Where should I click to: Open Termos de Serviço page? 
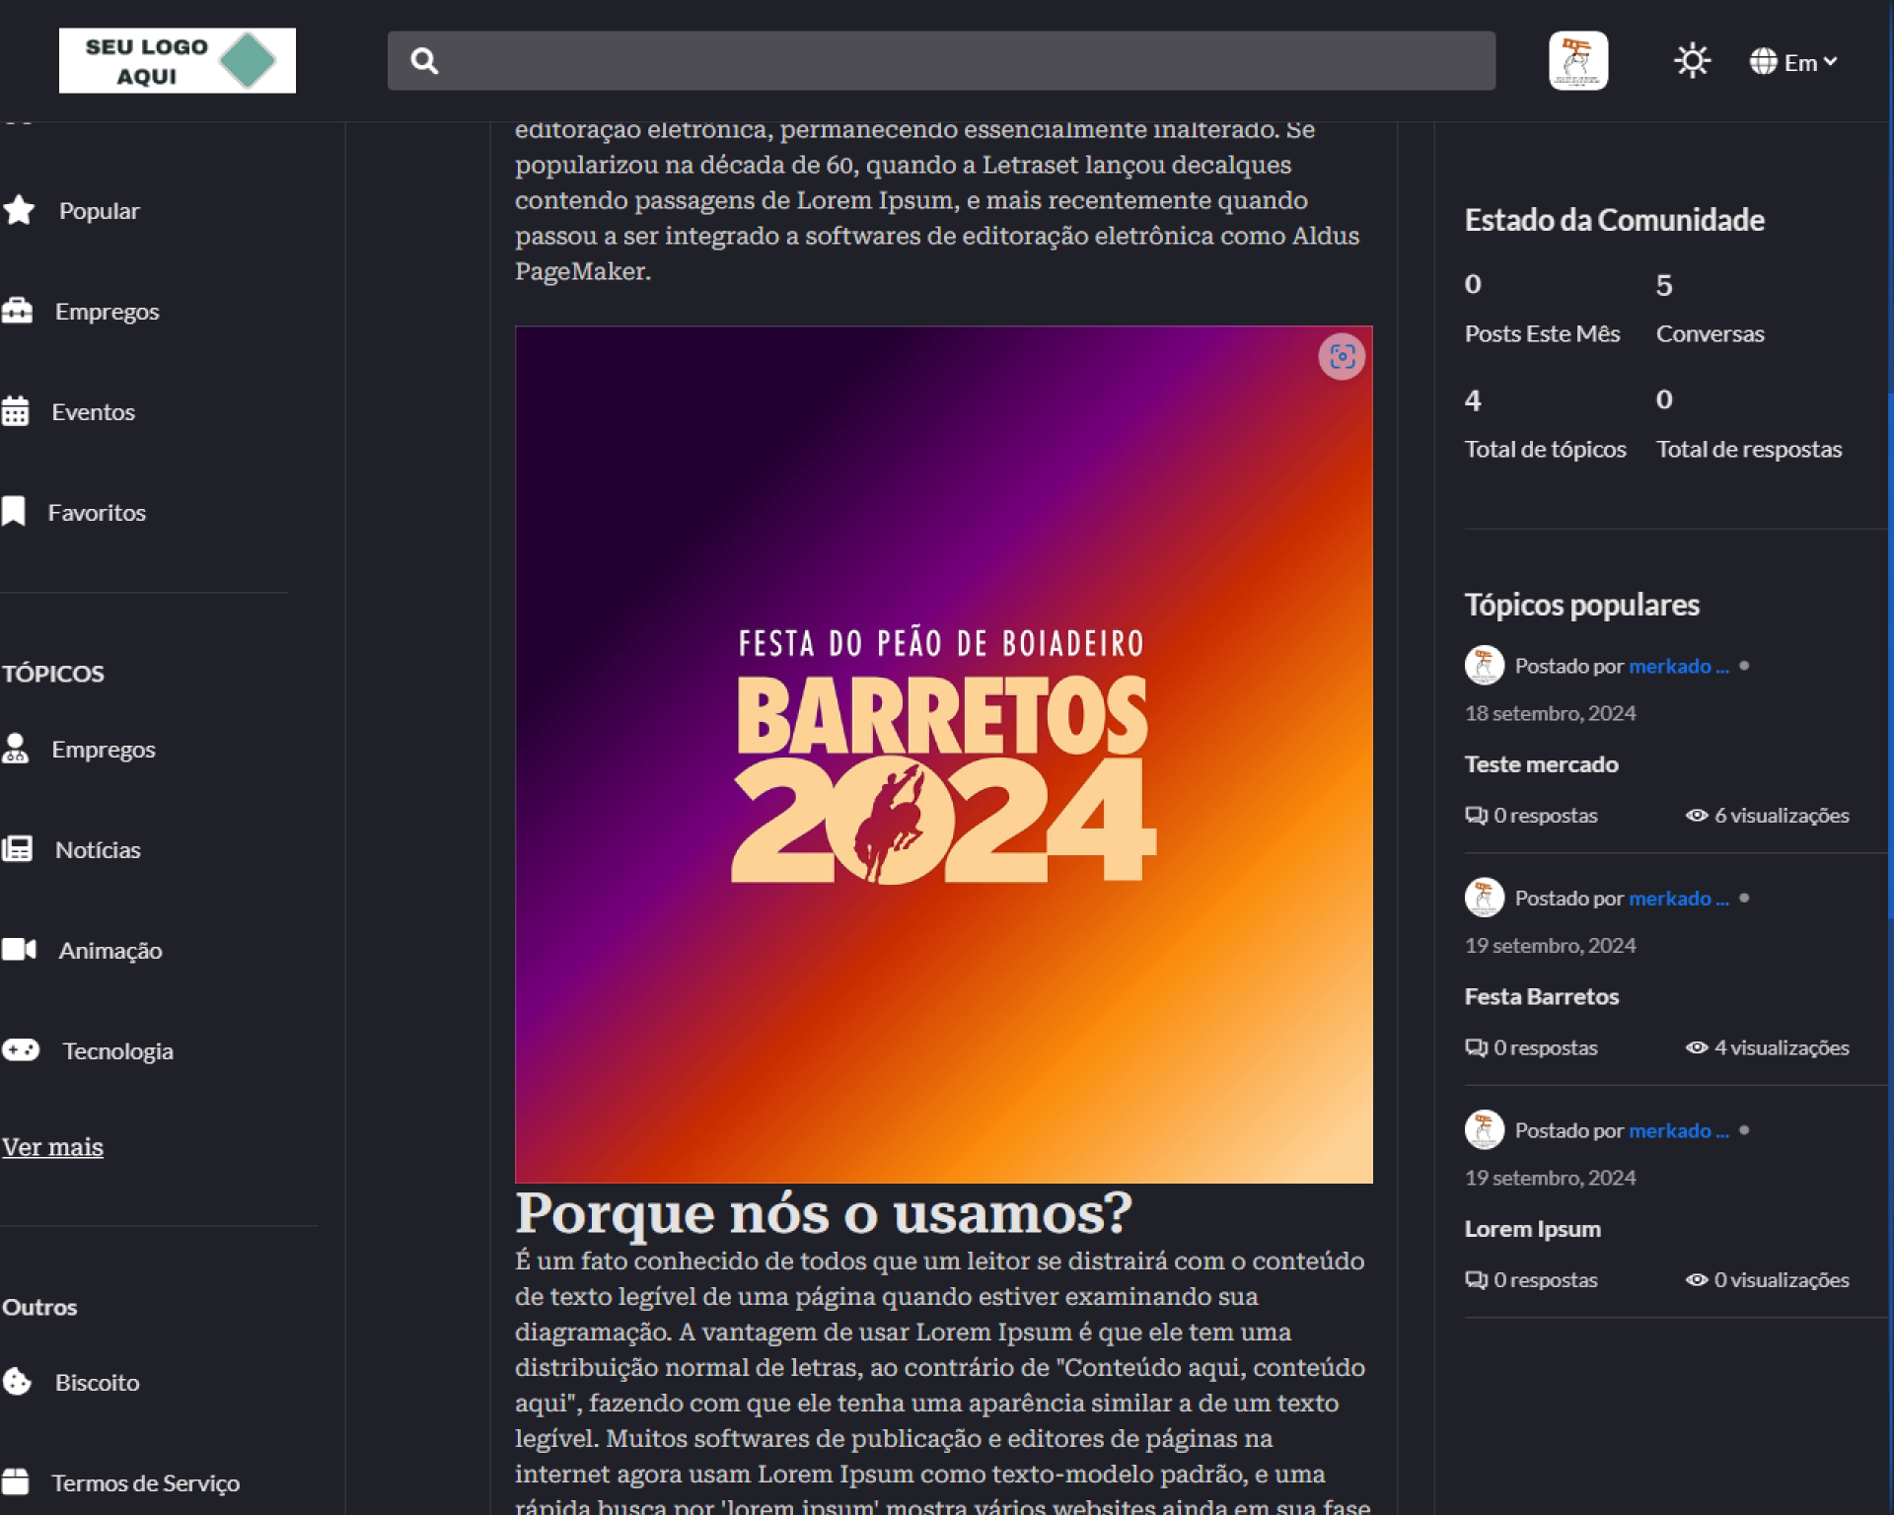click(144, 1482)
